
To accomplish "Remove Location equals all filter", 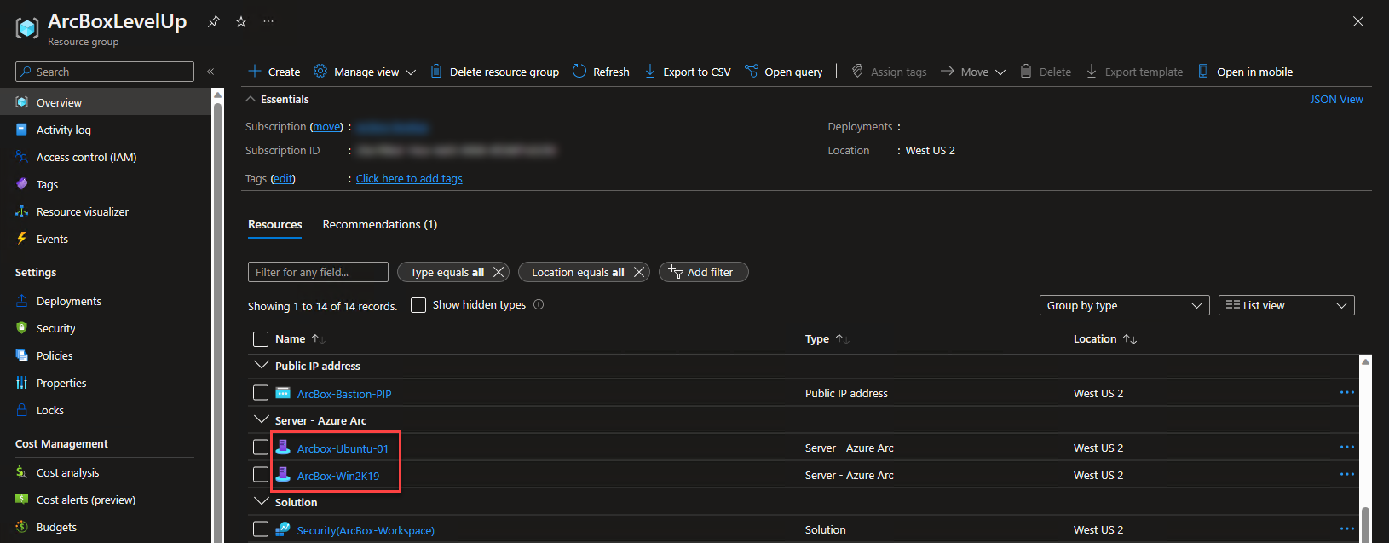I will [639, 272].
